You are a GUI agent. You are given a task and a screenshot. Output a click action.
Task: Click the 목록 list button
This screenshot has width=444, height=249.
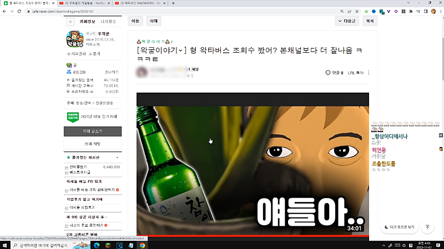[x=370, y=21]
